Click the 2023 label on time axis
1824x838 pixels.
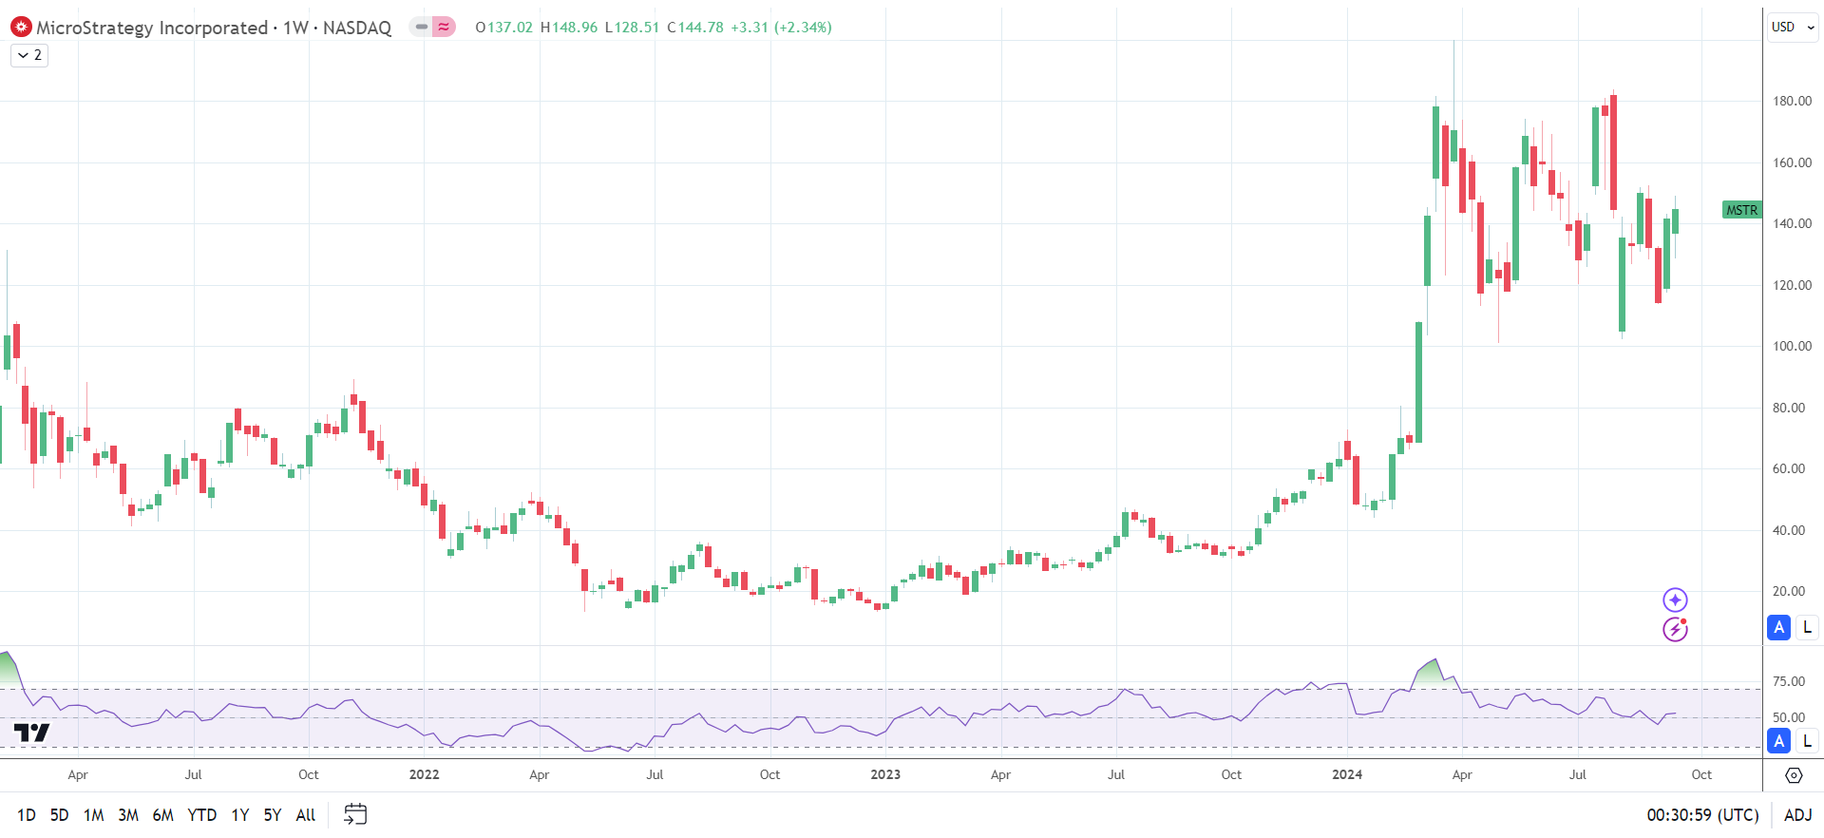pyautogui.click(x=885, y=774)
